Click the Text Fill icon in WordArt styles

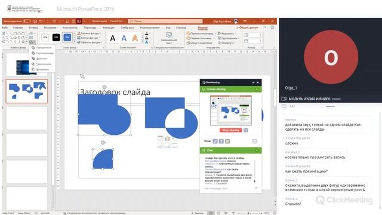147,33
